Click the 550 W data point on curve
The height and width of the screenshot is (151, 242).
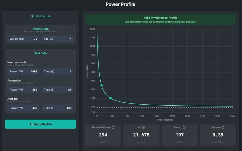102,85
